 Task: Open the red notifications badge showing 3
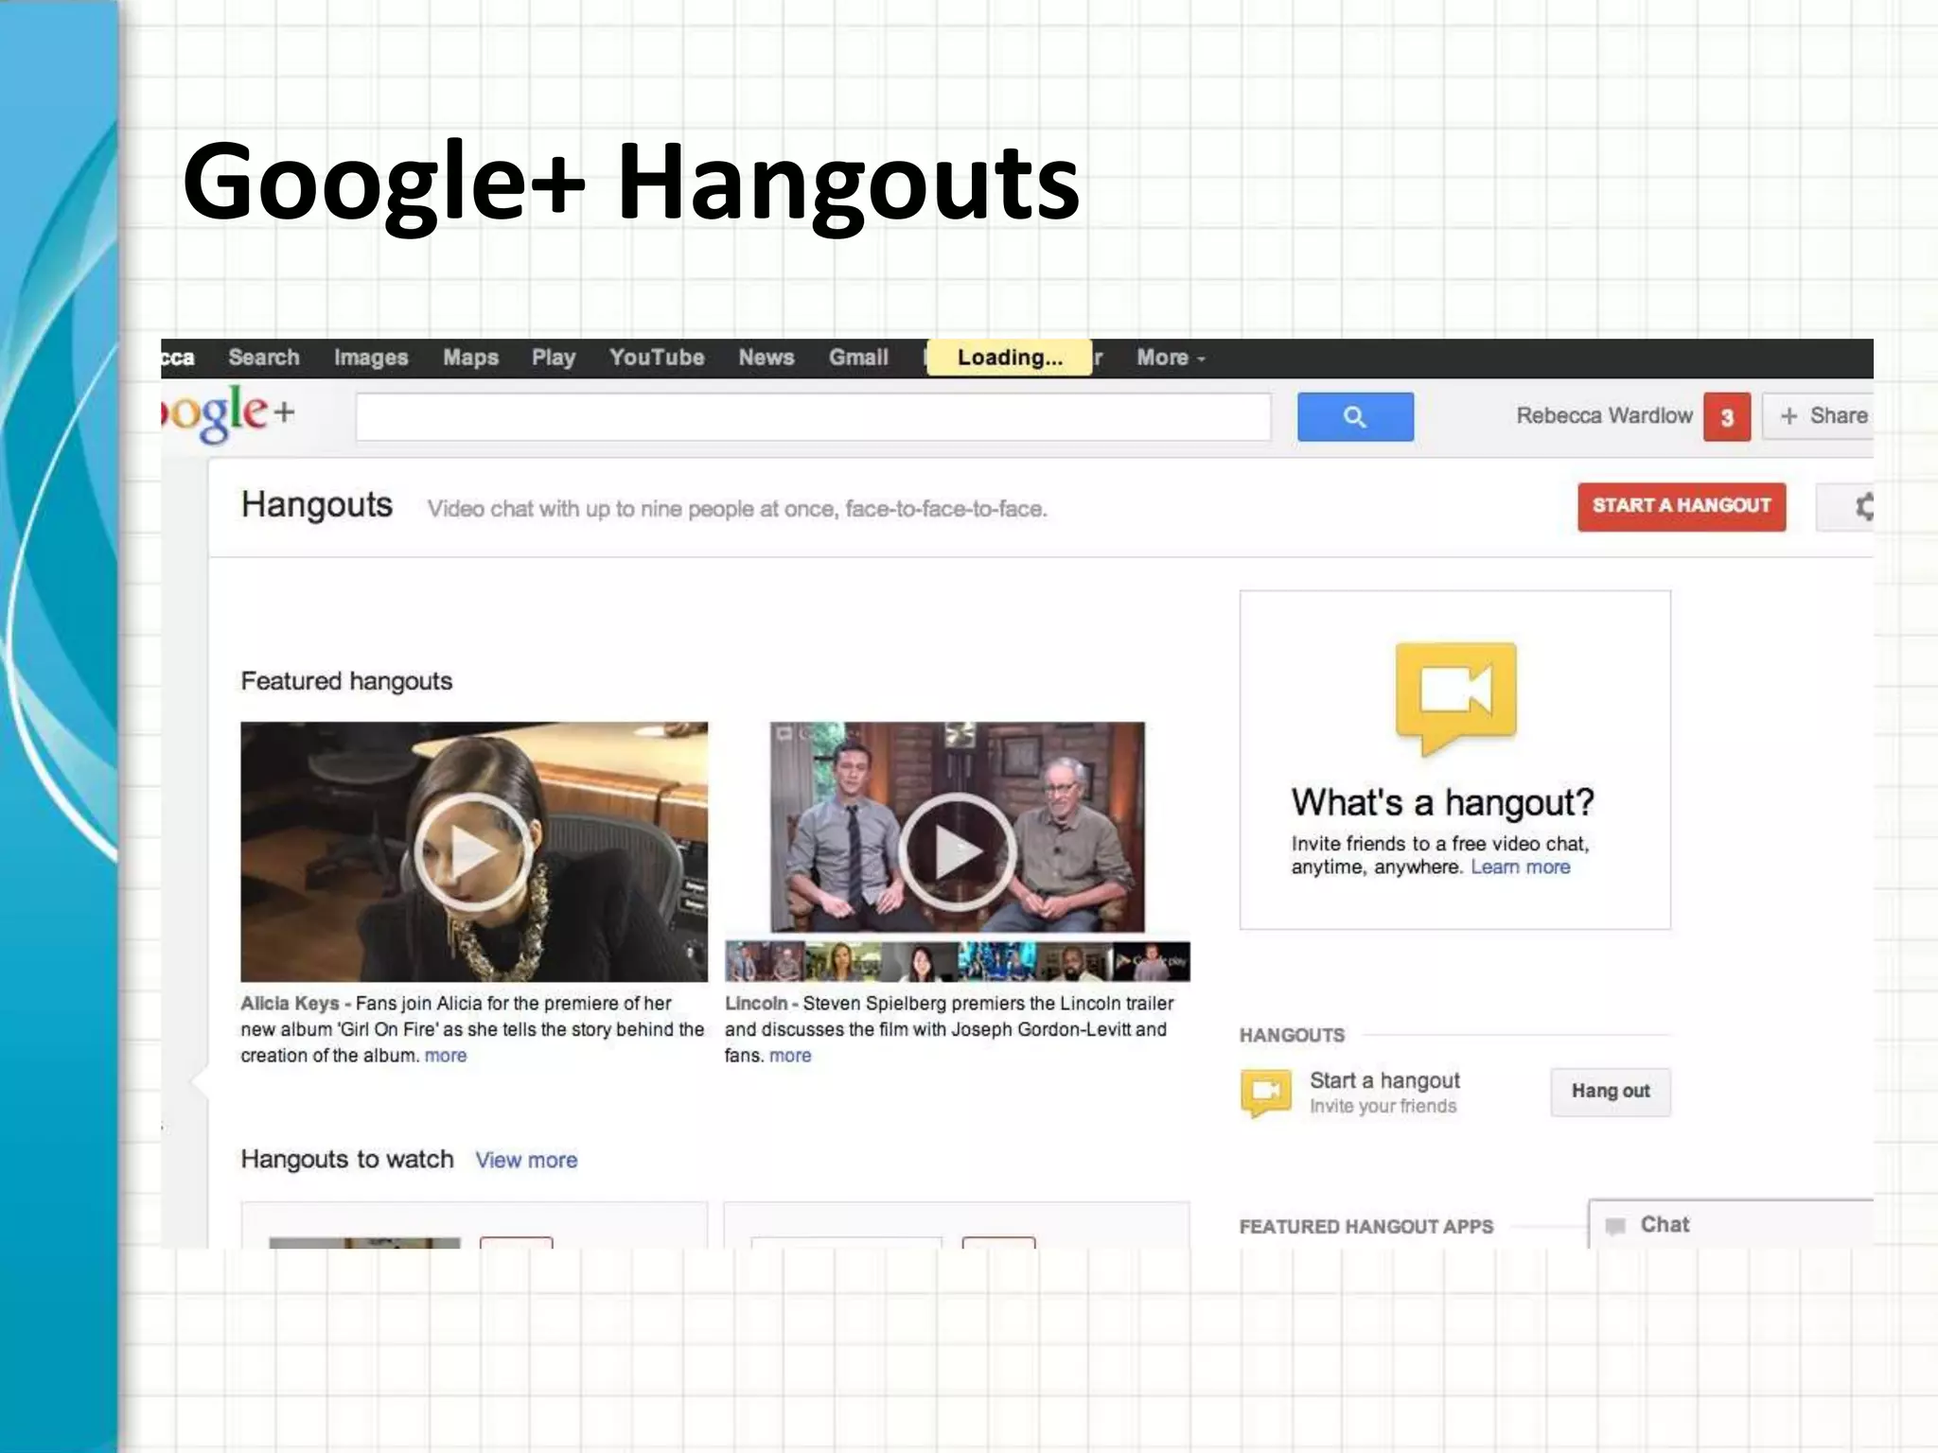point(1727,417)
